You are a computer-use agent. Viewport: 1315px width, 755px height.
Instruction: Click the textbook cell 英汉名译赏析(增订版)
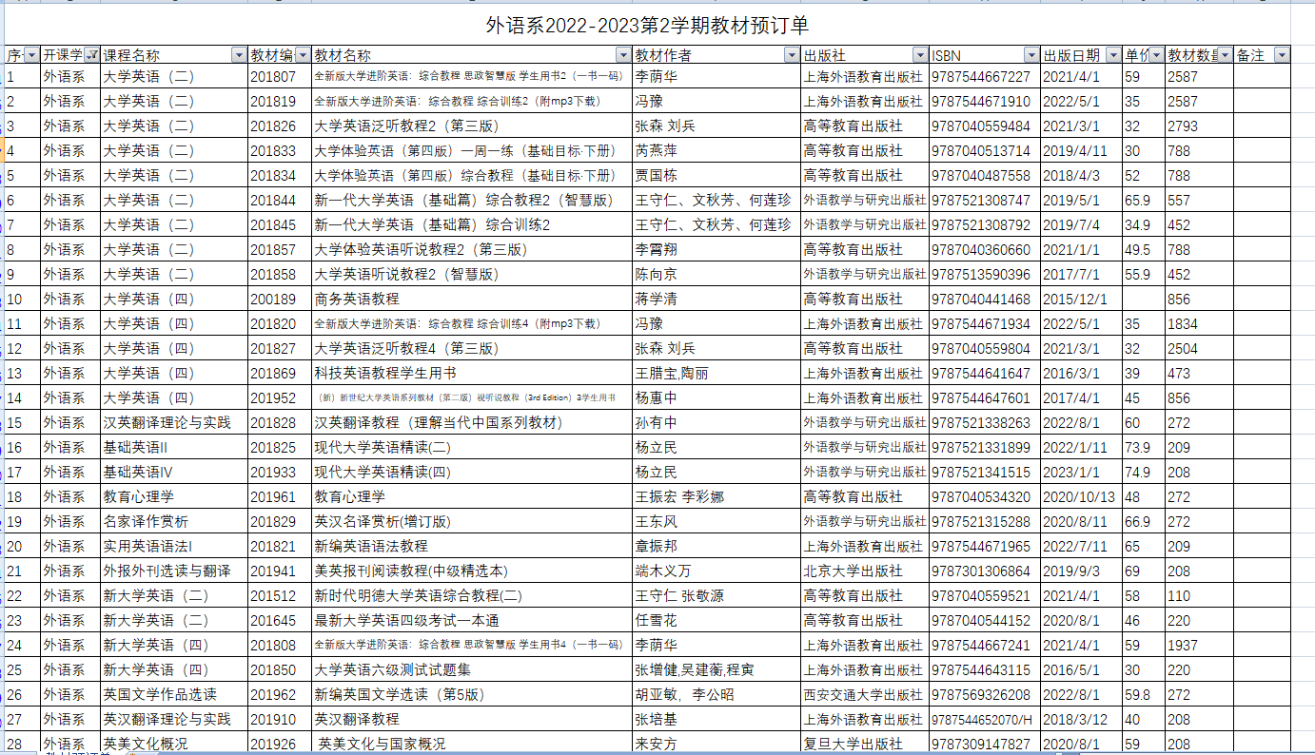tap(472, 521)
